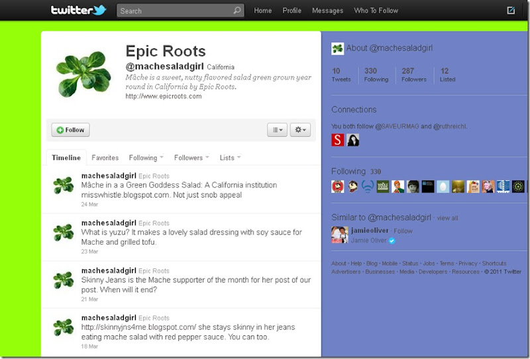Click the '21 Mar' tweet timestamp
530x359 pixels.
point(89,299)
